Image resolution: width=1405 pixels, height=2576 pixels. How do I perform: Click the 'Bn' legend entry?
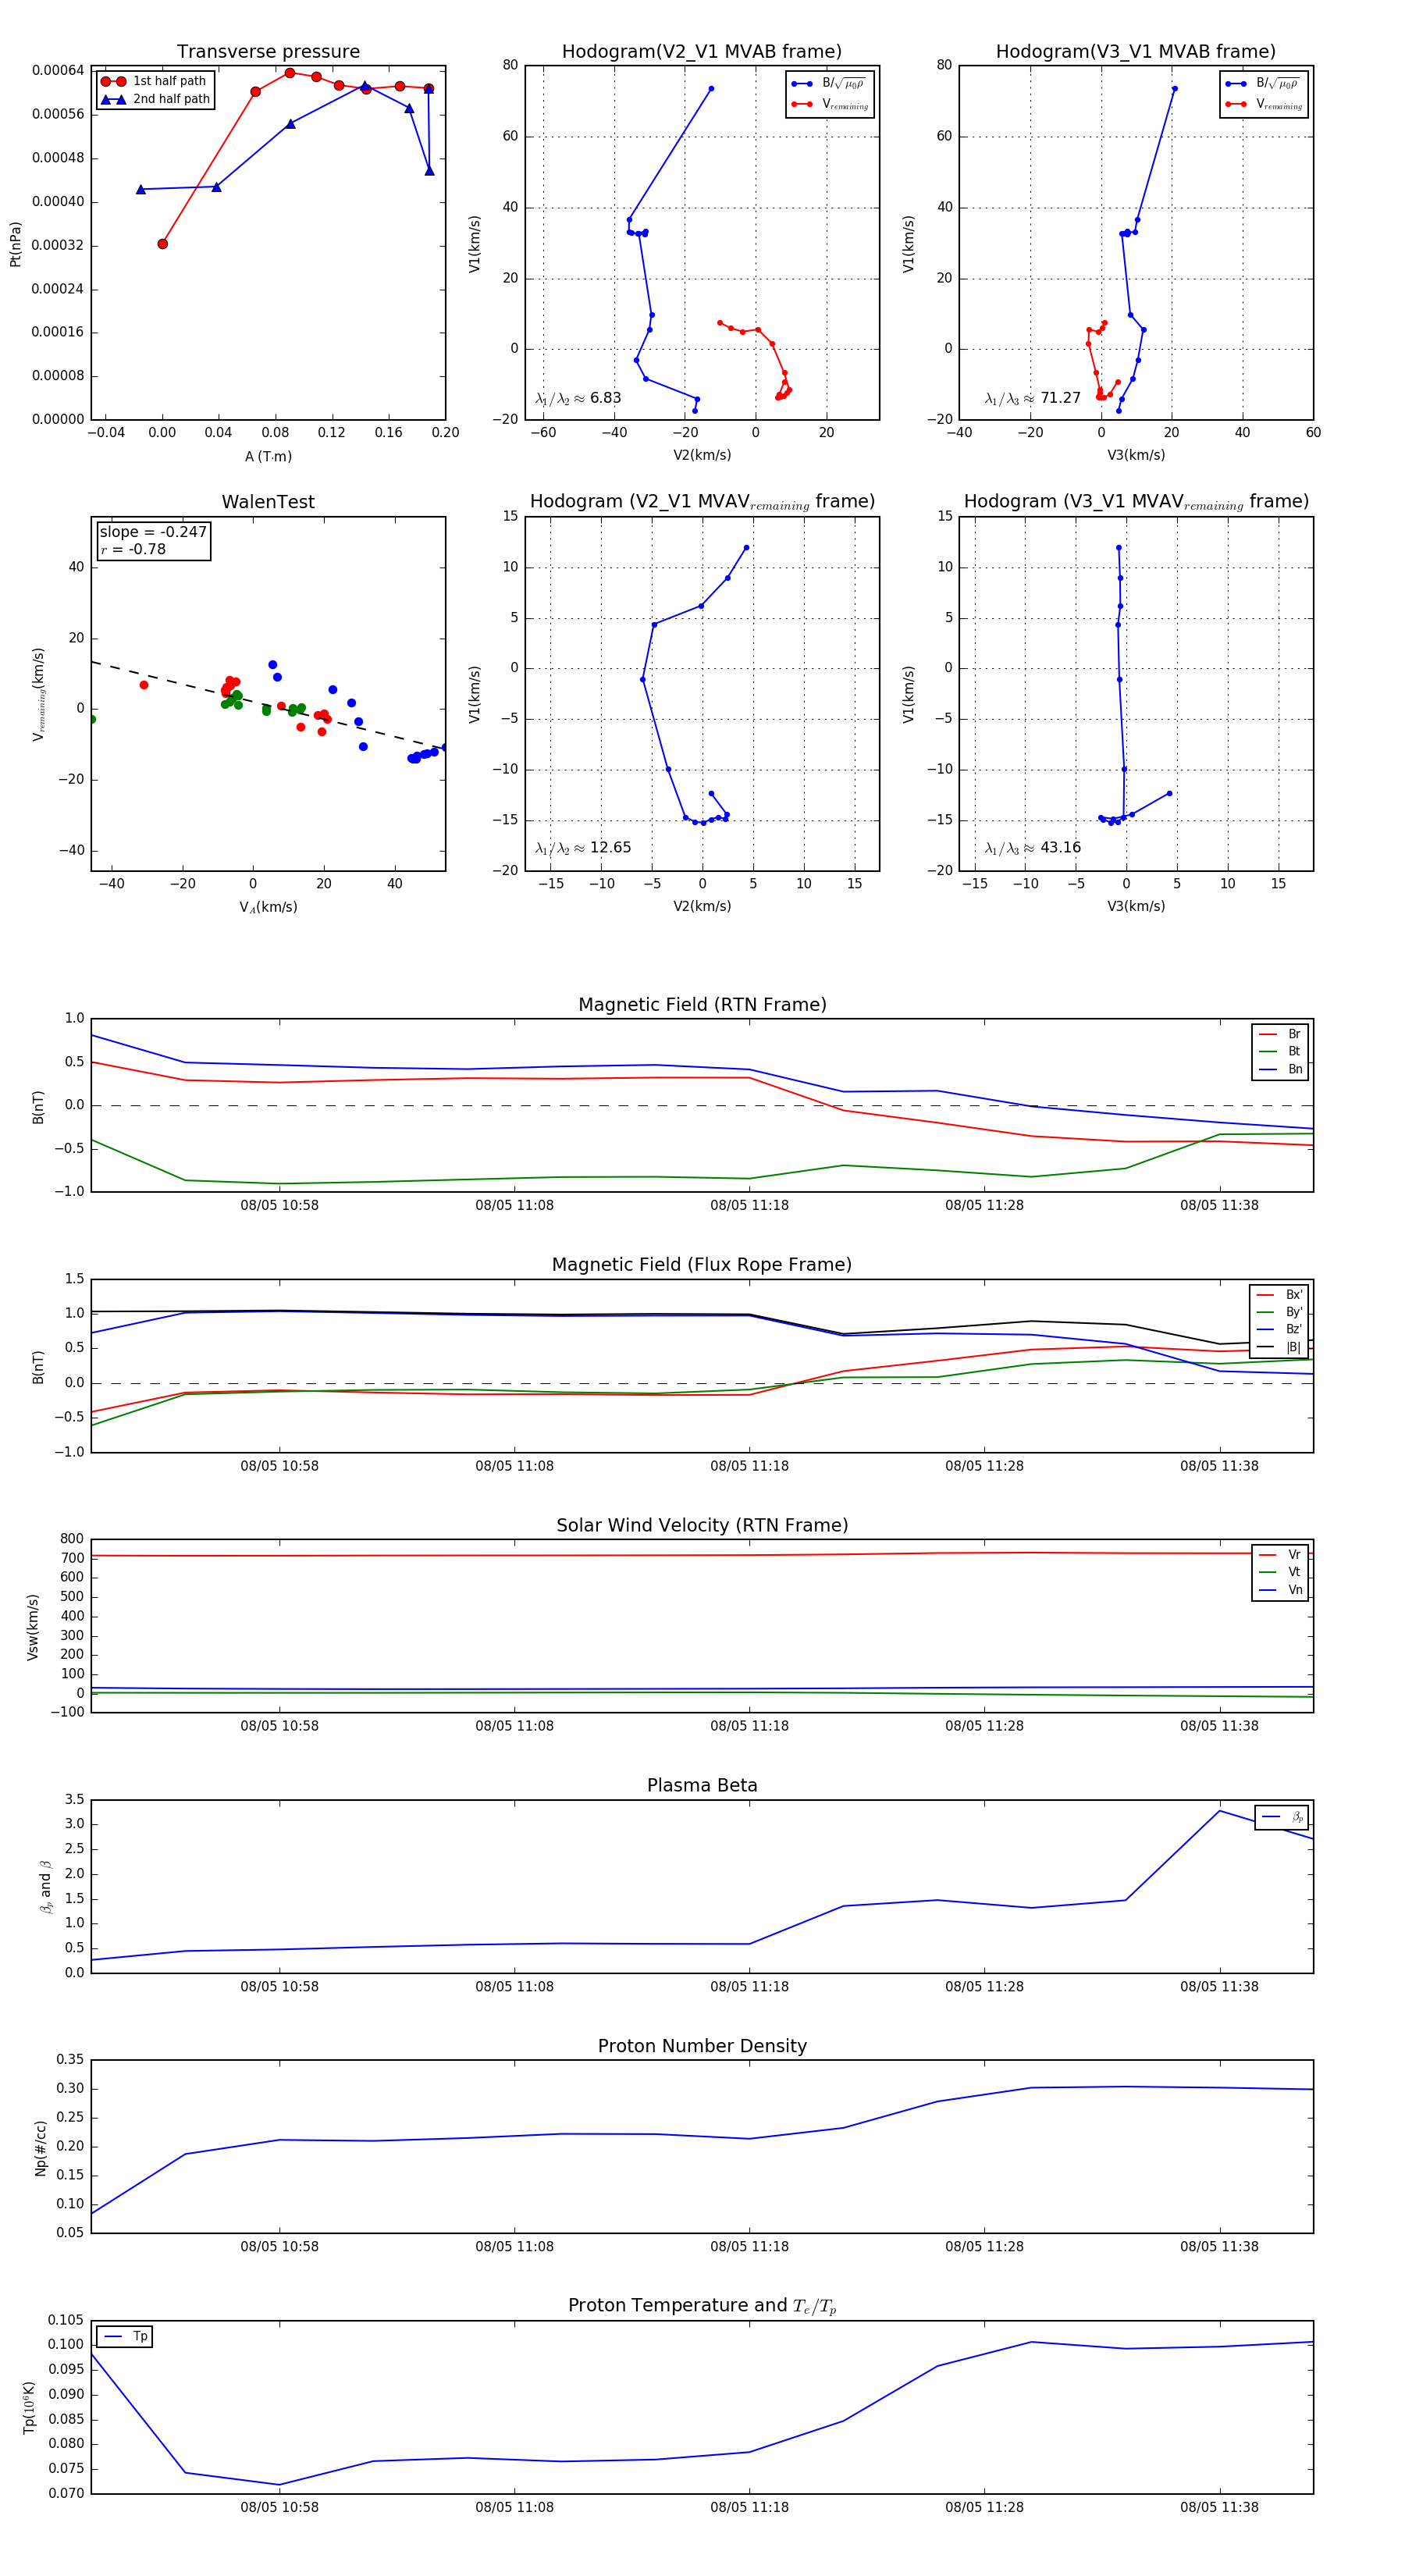coord(1281,1069)
